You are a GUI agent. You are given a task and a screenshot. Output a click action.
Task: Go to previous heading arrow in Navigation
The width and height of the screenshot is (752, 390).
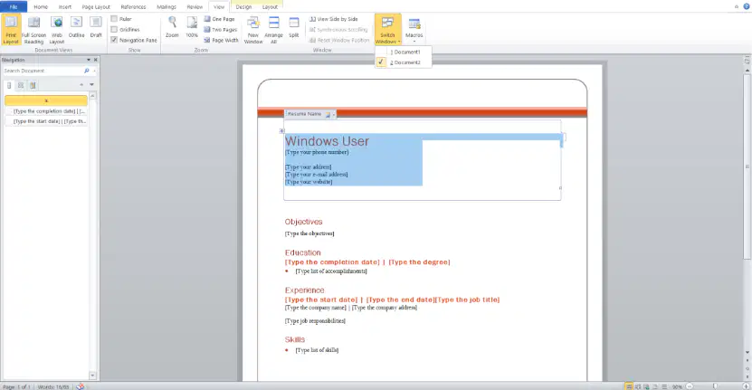tap(81, 85)
